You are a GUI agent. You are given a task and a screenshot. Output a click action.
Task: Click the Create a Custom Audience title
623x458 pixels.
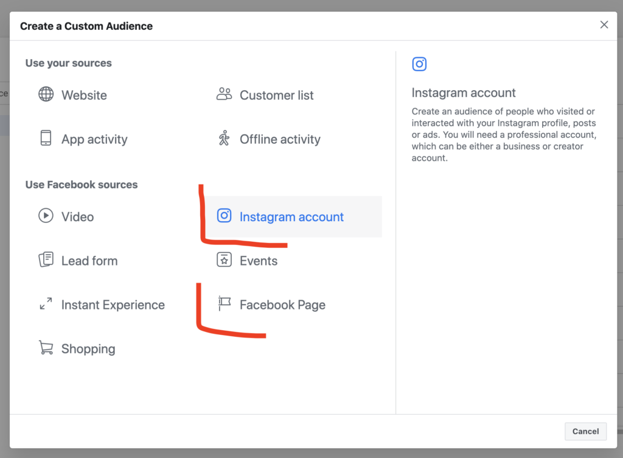point(86,26)
